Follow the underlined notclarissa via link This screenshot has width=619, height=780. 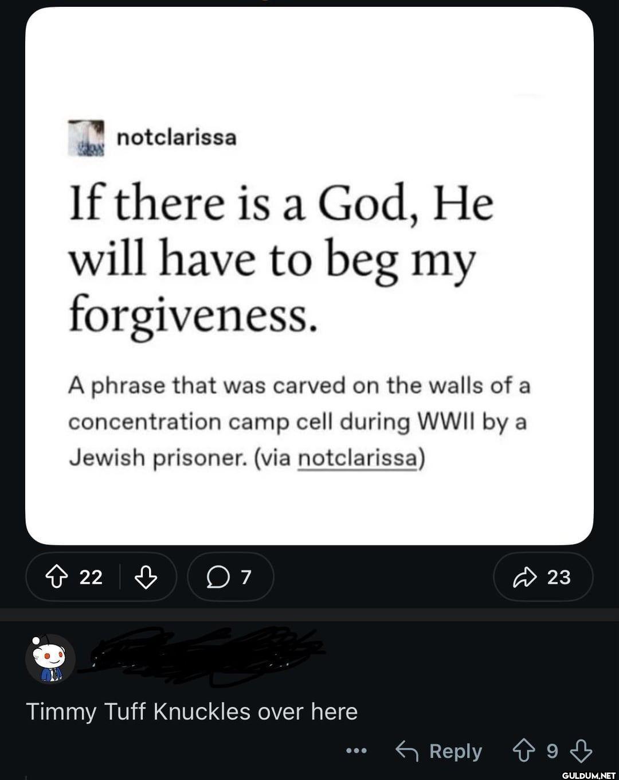pyautogui.click(x=358, y=458)
